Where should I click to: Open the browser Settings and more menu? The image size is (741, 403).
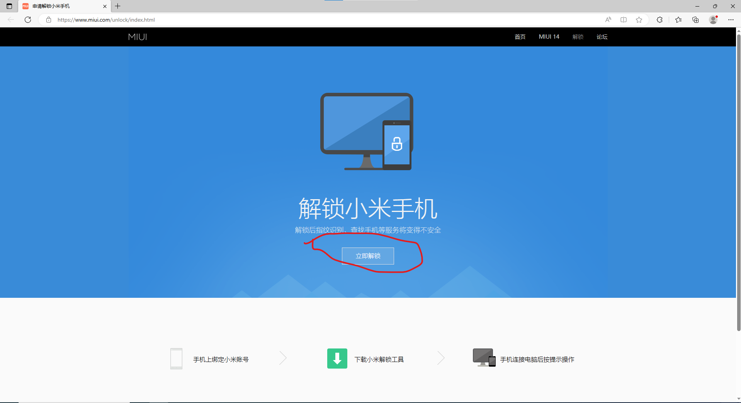pyautogui.click(x=731, y=20)
